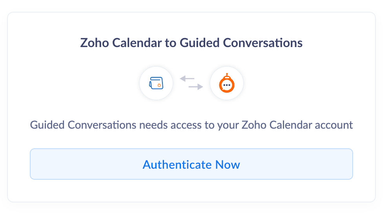The width and height of the screenshot is (390, 215).
Task: Click empty card area below the Authenticate button
Action: coord(191,191)
